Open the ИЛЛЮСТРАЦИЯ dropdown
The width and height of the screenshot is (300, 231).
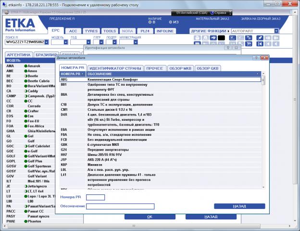[136, 42]
